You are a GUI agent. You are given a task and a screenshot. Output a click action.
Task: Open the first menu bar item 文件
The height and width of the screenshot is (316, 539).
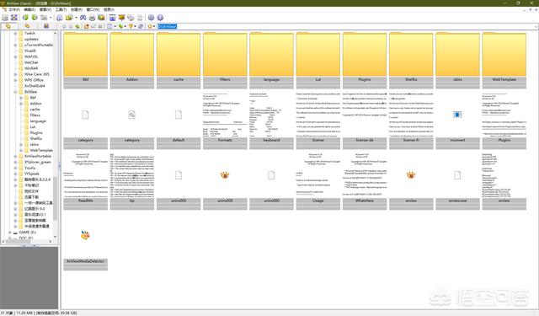pyautogui.click(x=14, y=9)
